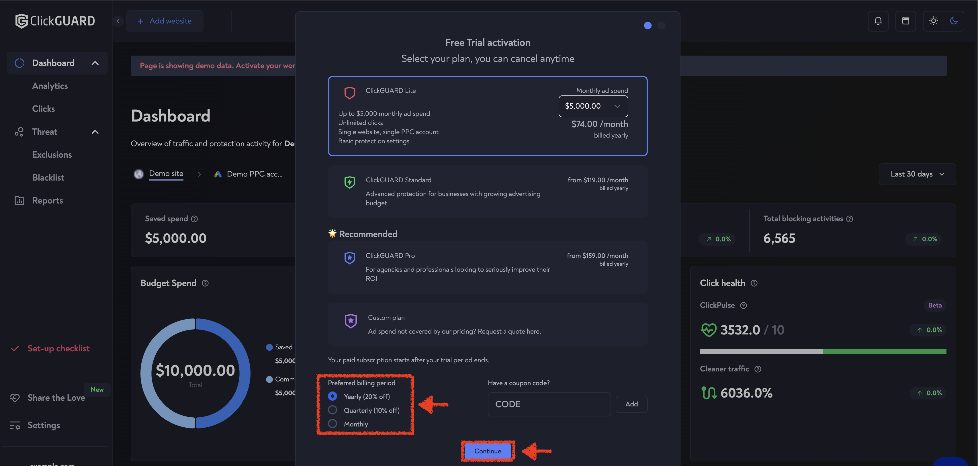Click the '6,565' blocking activities value
978x466 pixels.
[x=779, y=238]
